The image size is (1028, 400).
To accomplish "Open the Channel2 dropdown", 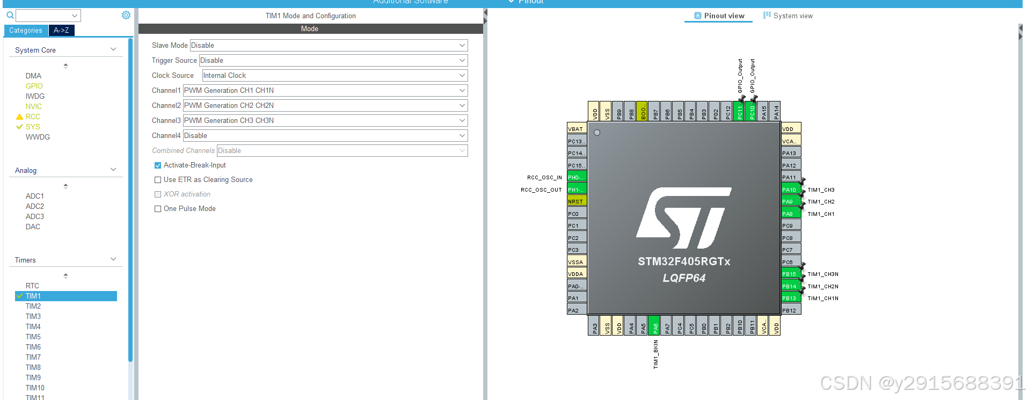I will pos(325,106).
